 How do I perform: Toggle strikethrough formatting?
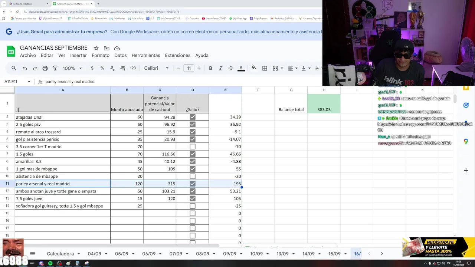click(230, 68)
